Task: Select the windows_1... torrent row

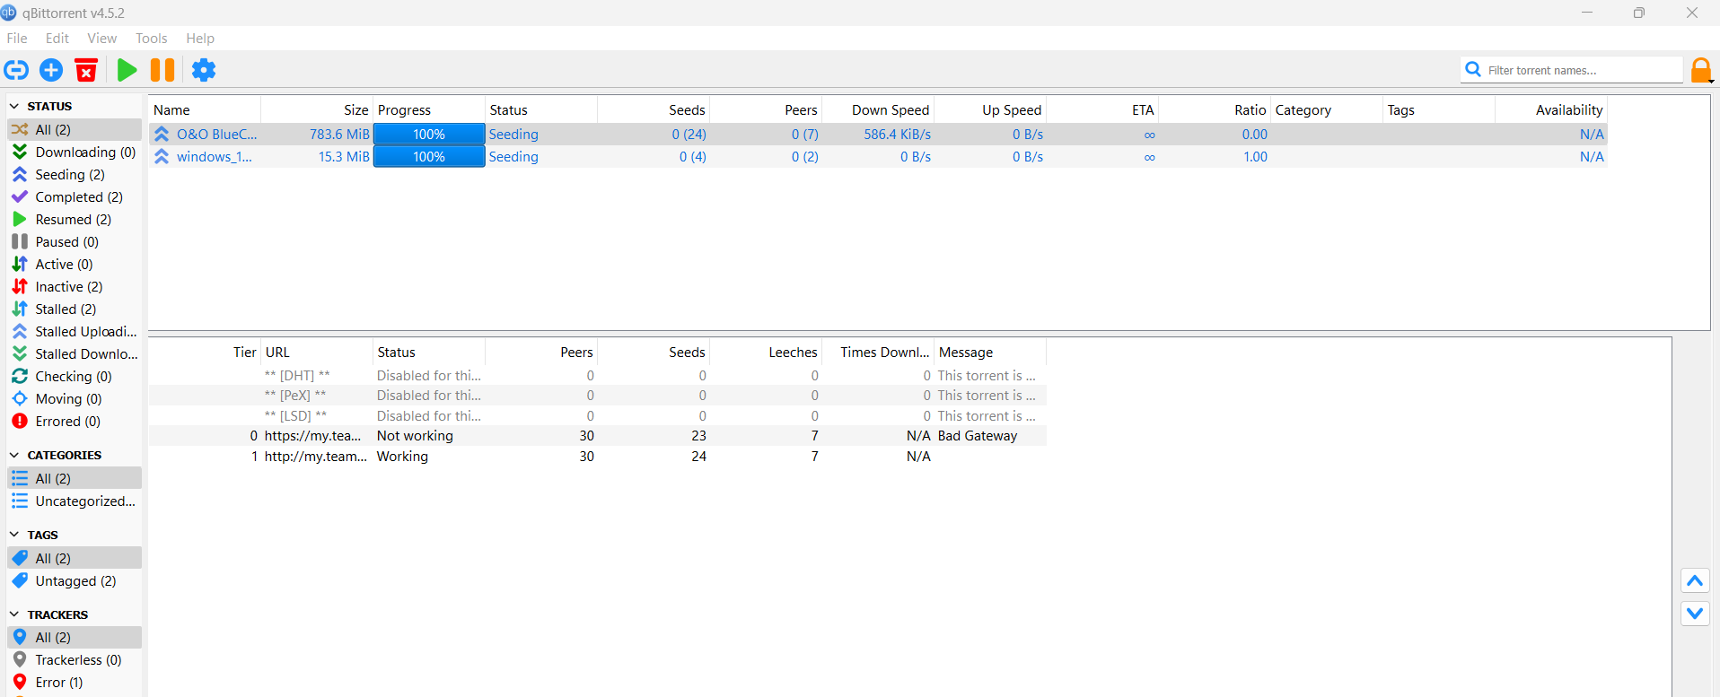Action: (x=878, y=157)
